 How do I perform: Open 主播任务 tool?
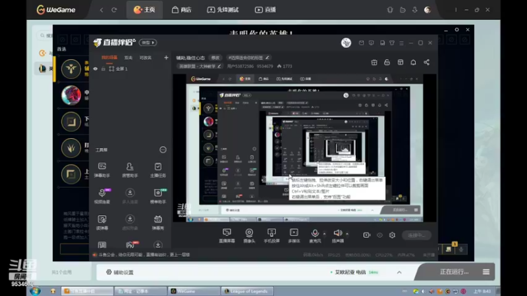pos(158,170)
